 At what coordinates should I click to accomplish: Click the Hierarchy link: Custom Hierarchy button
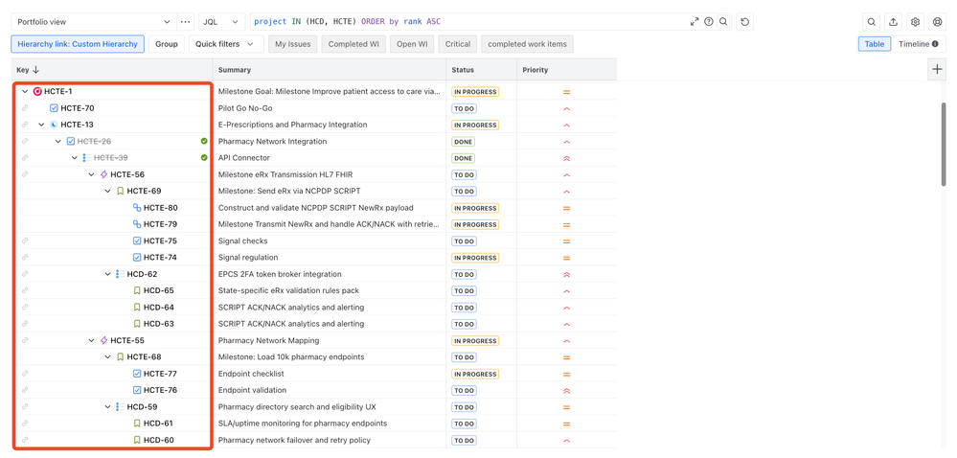(78, 44)
